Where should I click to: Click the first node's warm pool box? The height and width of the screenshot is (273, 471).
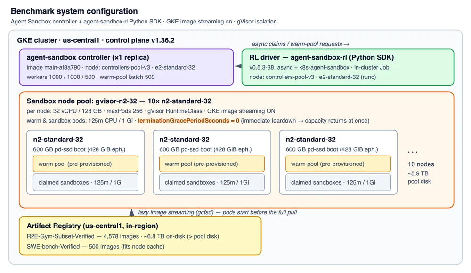click(86, 164)
